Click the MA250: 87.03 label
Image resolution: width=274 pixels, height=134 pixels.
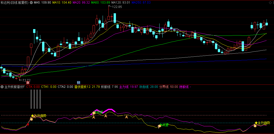click(x=141, y=3)
